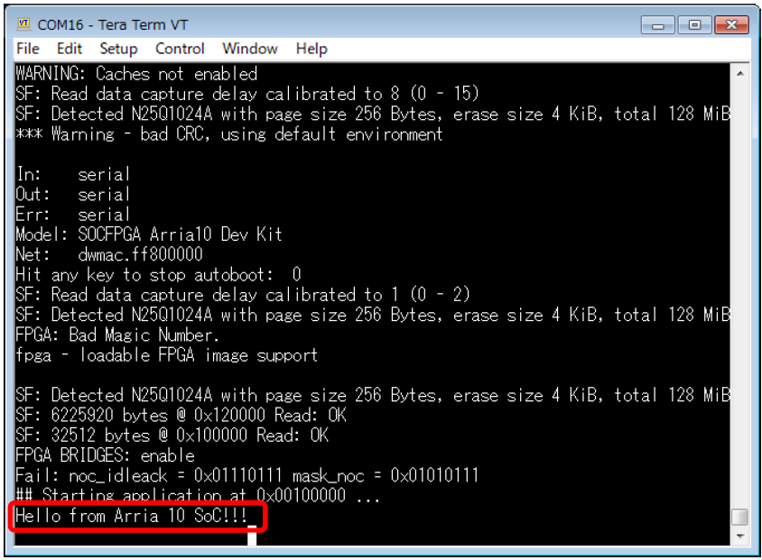Open the Window menu
Image resolution: width=762 pixels, height=560 pixels.
(x=249, y=49)
